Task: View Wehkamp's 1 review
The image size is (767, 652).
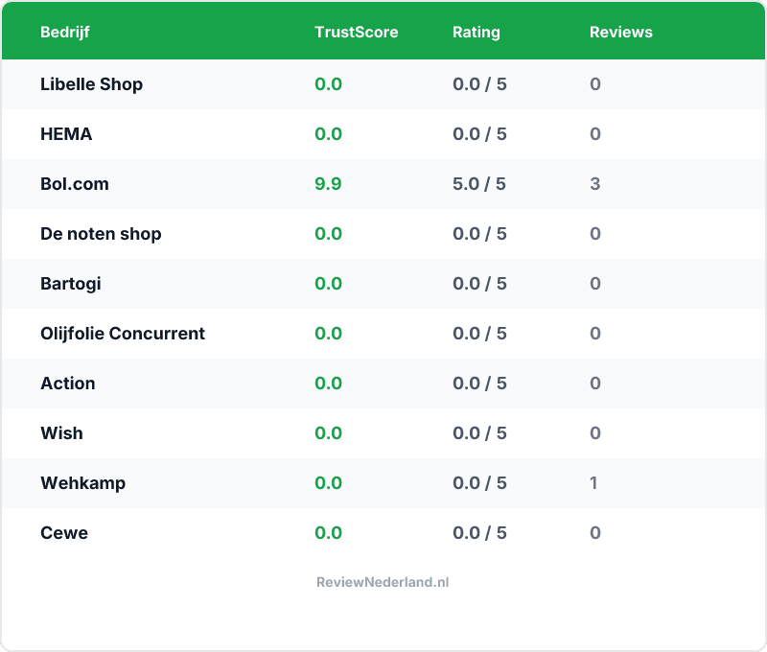Action: pos(593,483)
